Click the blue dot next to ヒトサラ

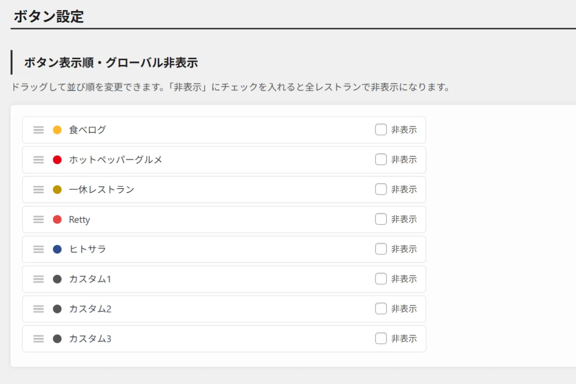point(57,249)
